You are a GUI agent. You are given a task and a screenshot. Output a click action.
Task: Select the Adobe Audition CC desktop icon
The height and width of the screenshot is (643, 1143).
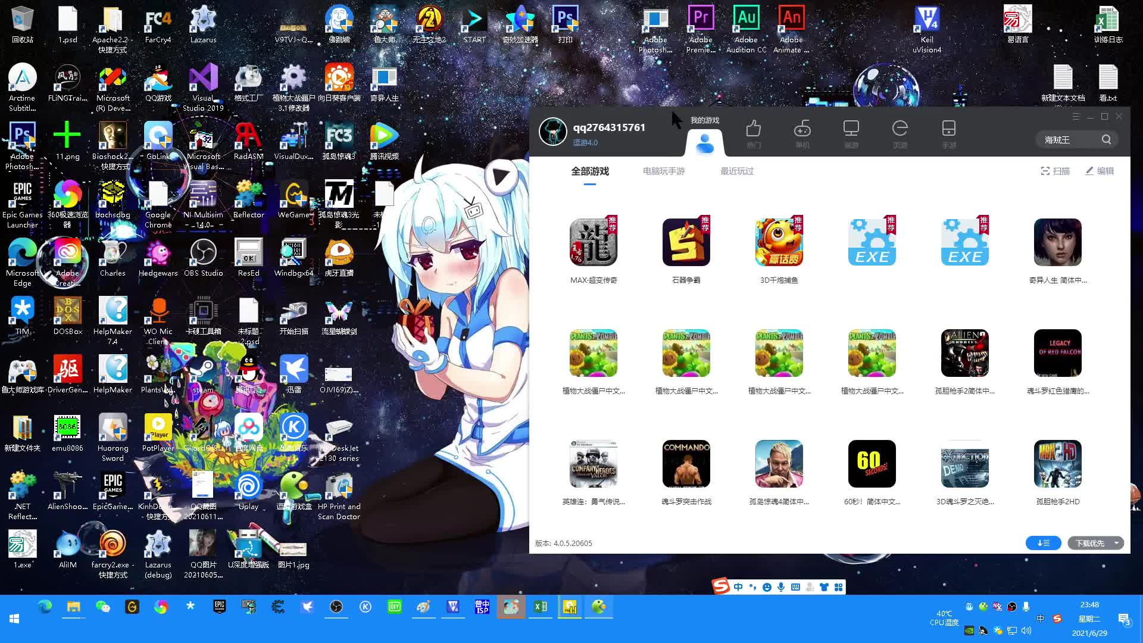click(x=746, y=30)
